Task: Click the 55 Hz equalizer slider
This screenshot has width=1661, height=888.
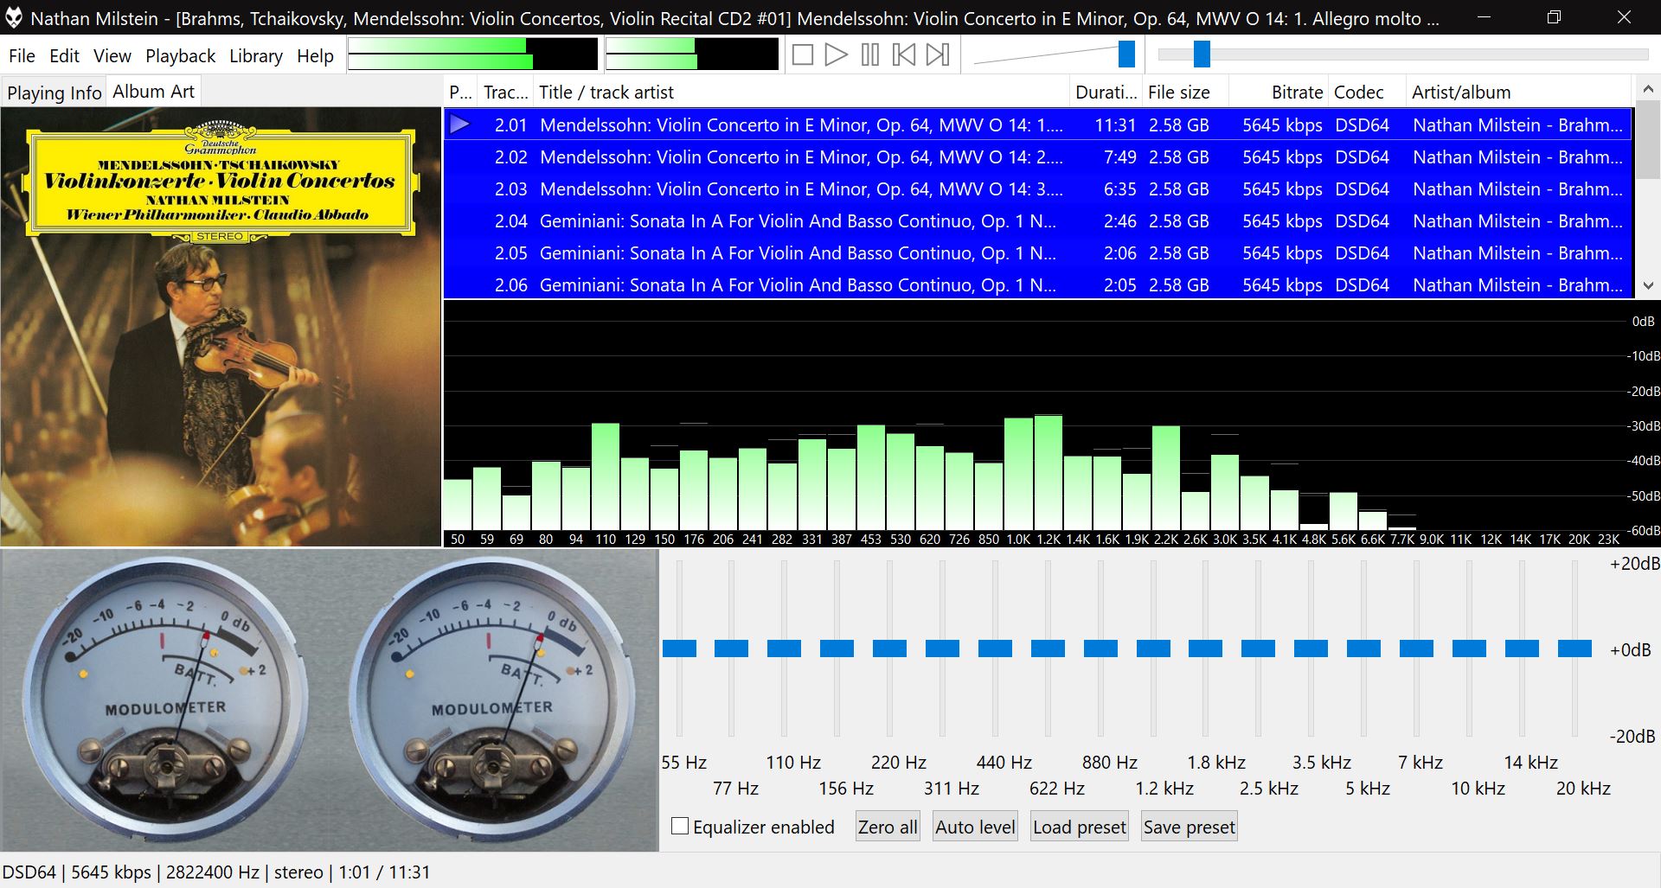Action: click(x=679, y=648)
